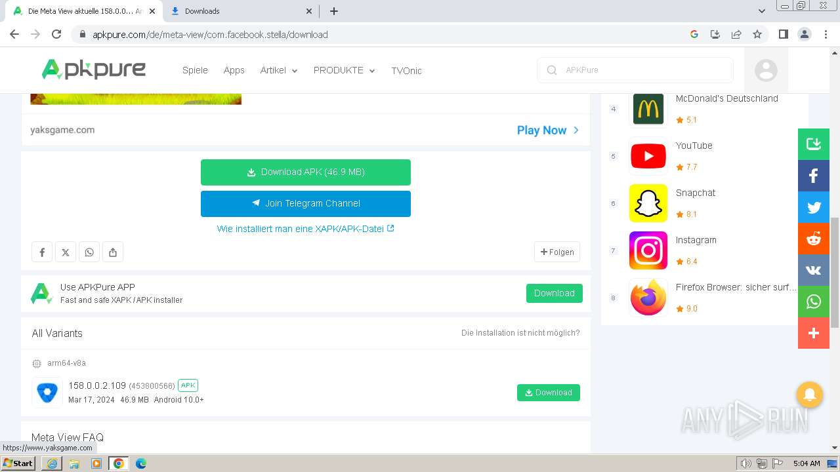Download the APKPure APP
Screen dimensions: 840x472
[555, 293]
